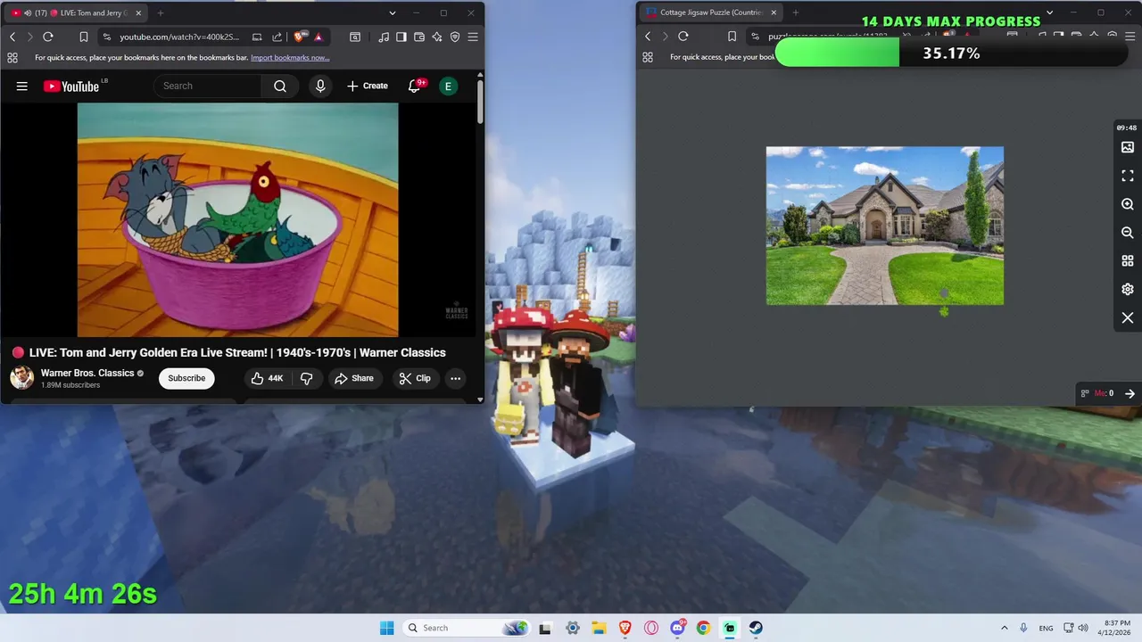Screen dimensions: 1142x642
Task: Open the E account avatar menu
Action: point(448,86)
